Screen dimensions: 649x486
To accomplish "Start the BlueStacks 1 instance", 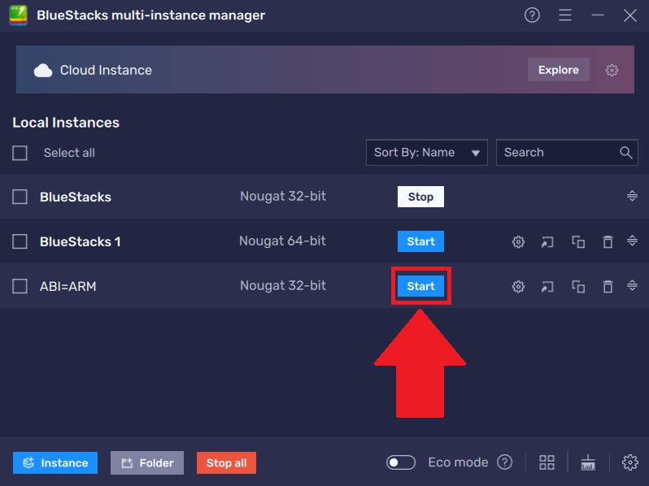I will [x=420, y=241].
